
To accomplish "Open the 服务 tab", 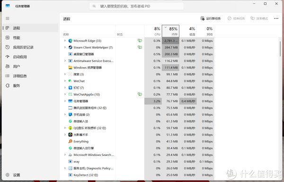I will coord(30,86).
